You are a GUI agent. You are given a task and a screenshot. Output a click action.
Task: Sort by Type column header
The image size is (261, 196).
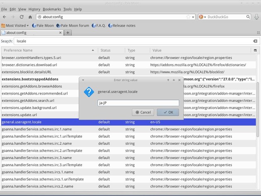pos(137,50)
